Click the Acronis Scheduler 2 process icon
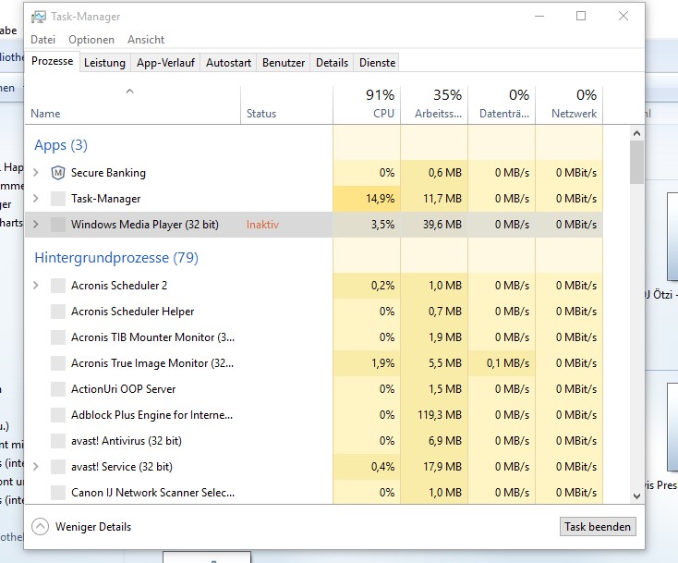 58,286
